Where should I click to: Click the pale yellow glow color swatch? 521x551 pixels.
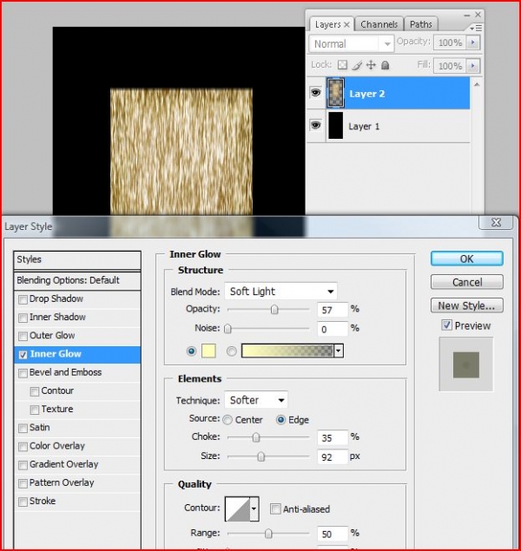click(208, 351)
